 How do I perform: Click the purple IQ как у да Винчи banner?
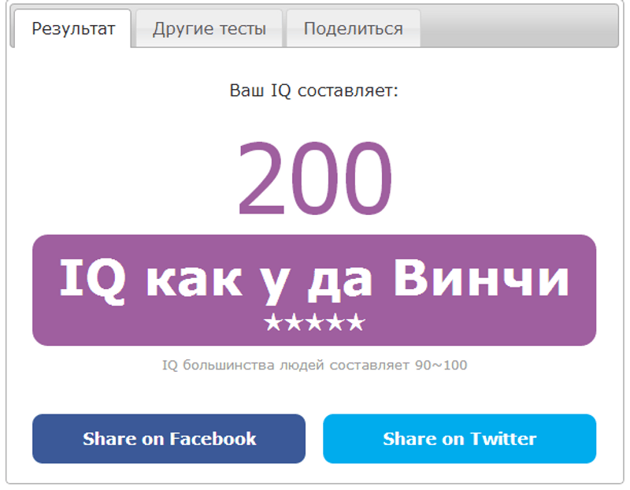314,290
